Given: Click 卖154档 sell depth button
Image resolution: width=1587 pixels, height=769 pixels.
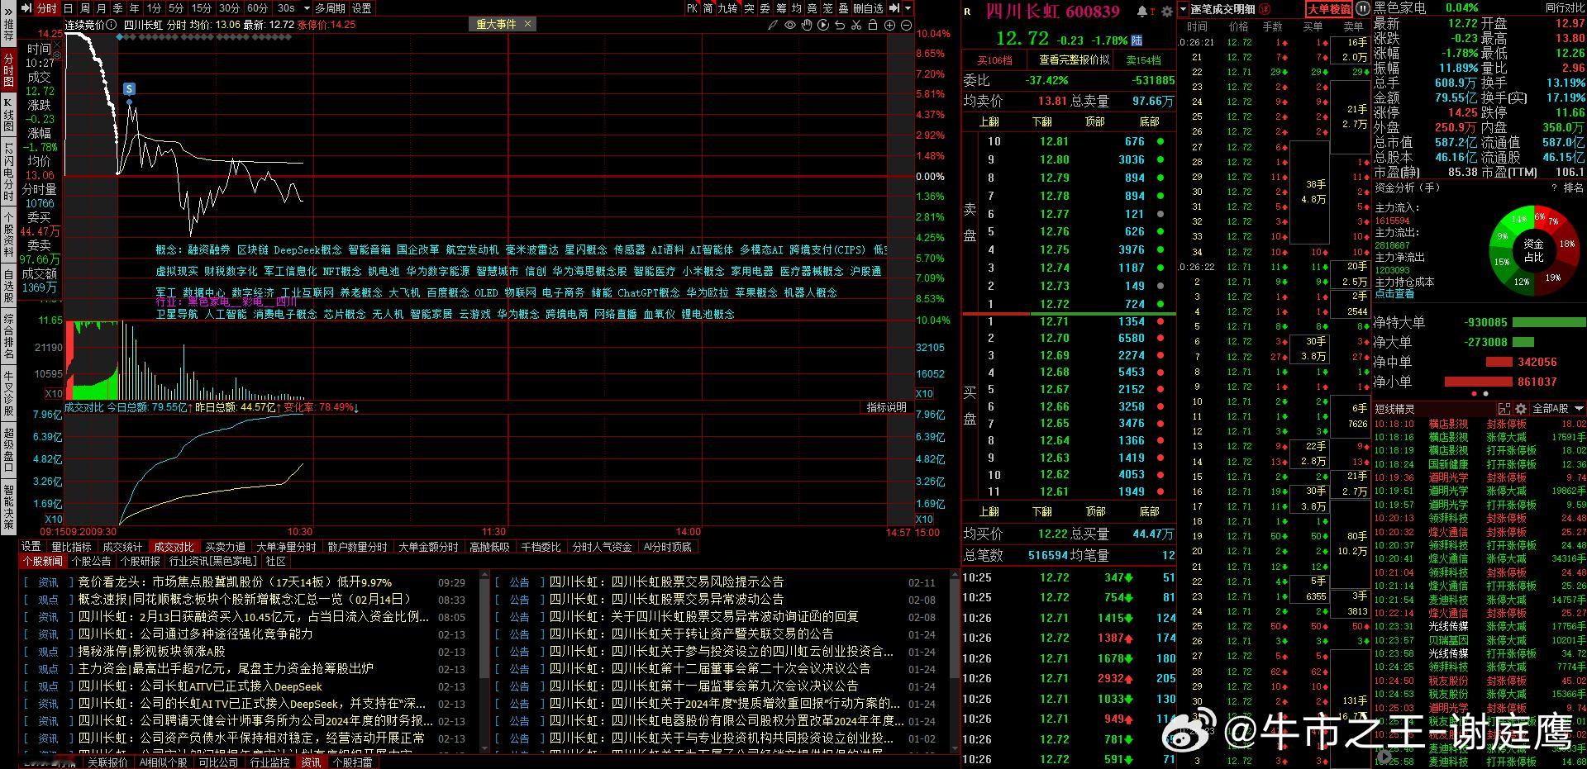Looking at the screenshot, I should coord(1144,60).
